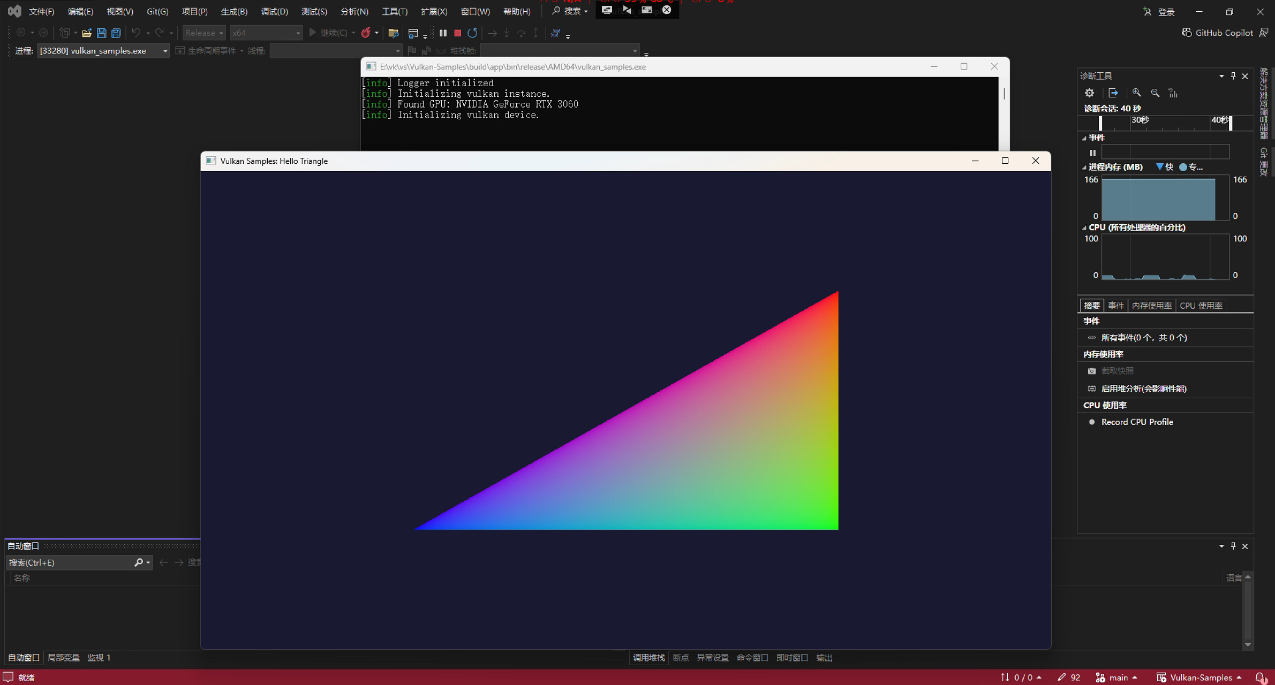
Task: Open the 调试(D) menu
Action: pyautogui.click(x=274, y=11)
